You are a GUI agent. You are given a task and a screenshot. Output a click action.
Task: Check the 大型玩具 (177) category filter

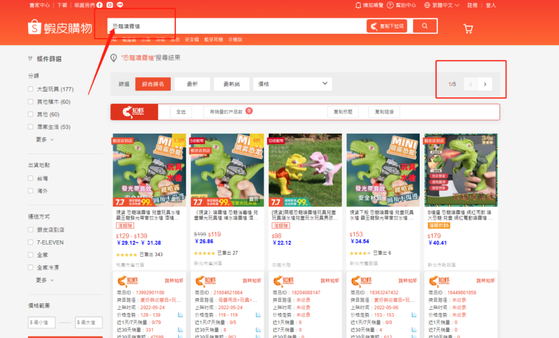(x=31, y=89)
